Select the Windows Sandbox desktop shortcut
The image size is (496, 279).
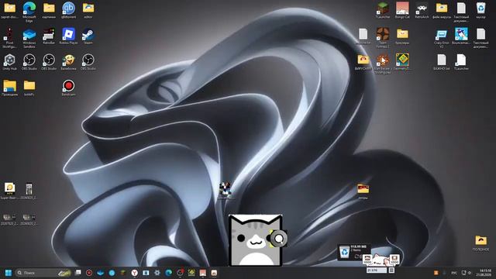pos(29,38)
